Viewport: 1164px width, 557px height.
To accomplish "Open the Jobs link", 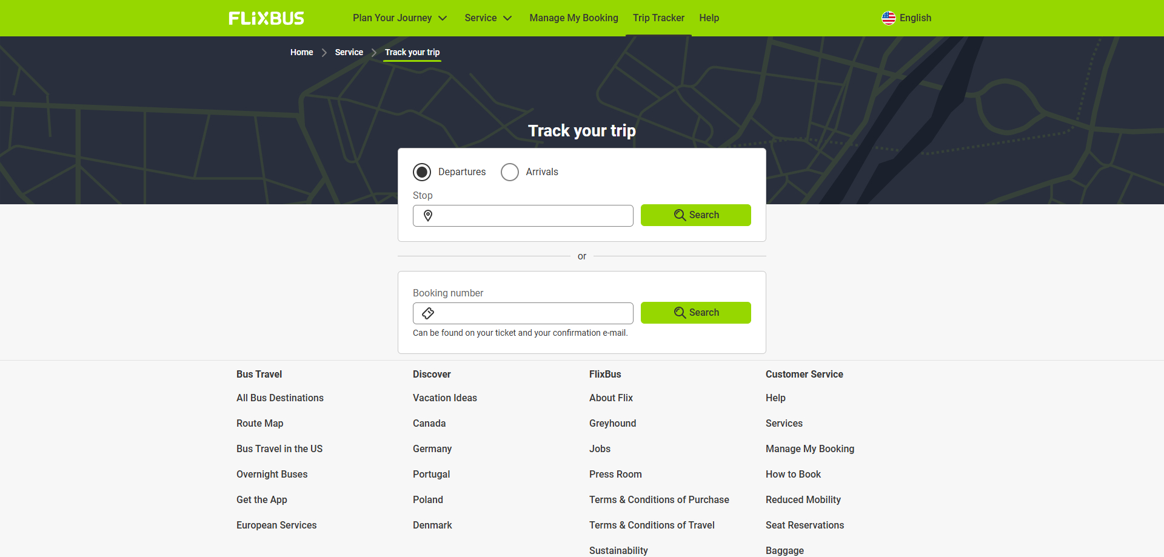I will [x=600, y=449].
